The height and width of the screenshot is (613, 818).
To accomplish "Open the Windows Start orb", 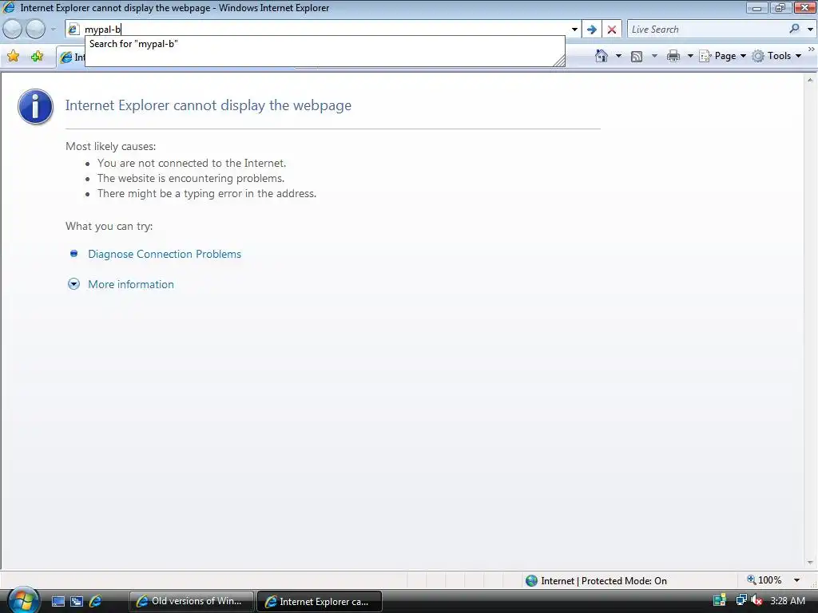I will click(23, 600).
